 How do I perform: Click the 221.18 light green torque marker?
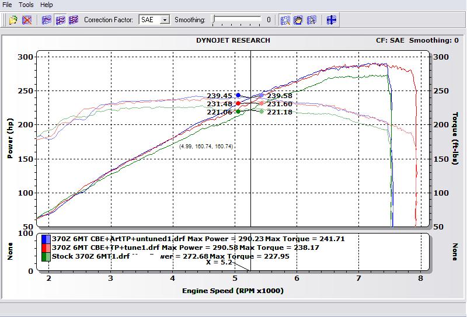[x=262, y=112]
